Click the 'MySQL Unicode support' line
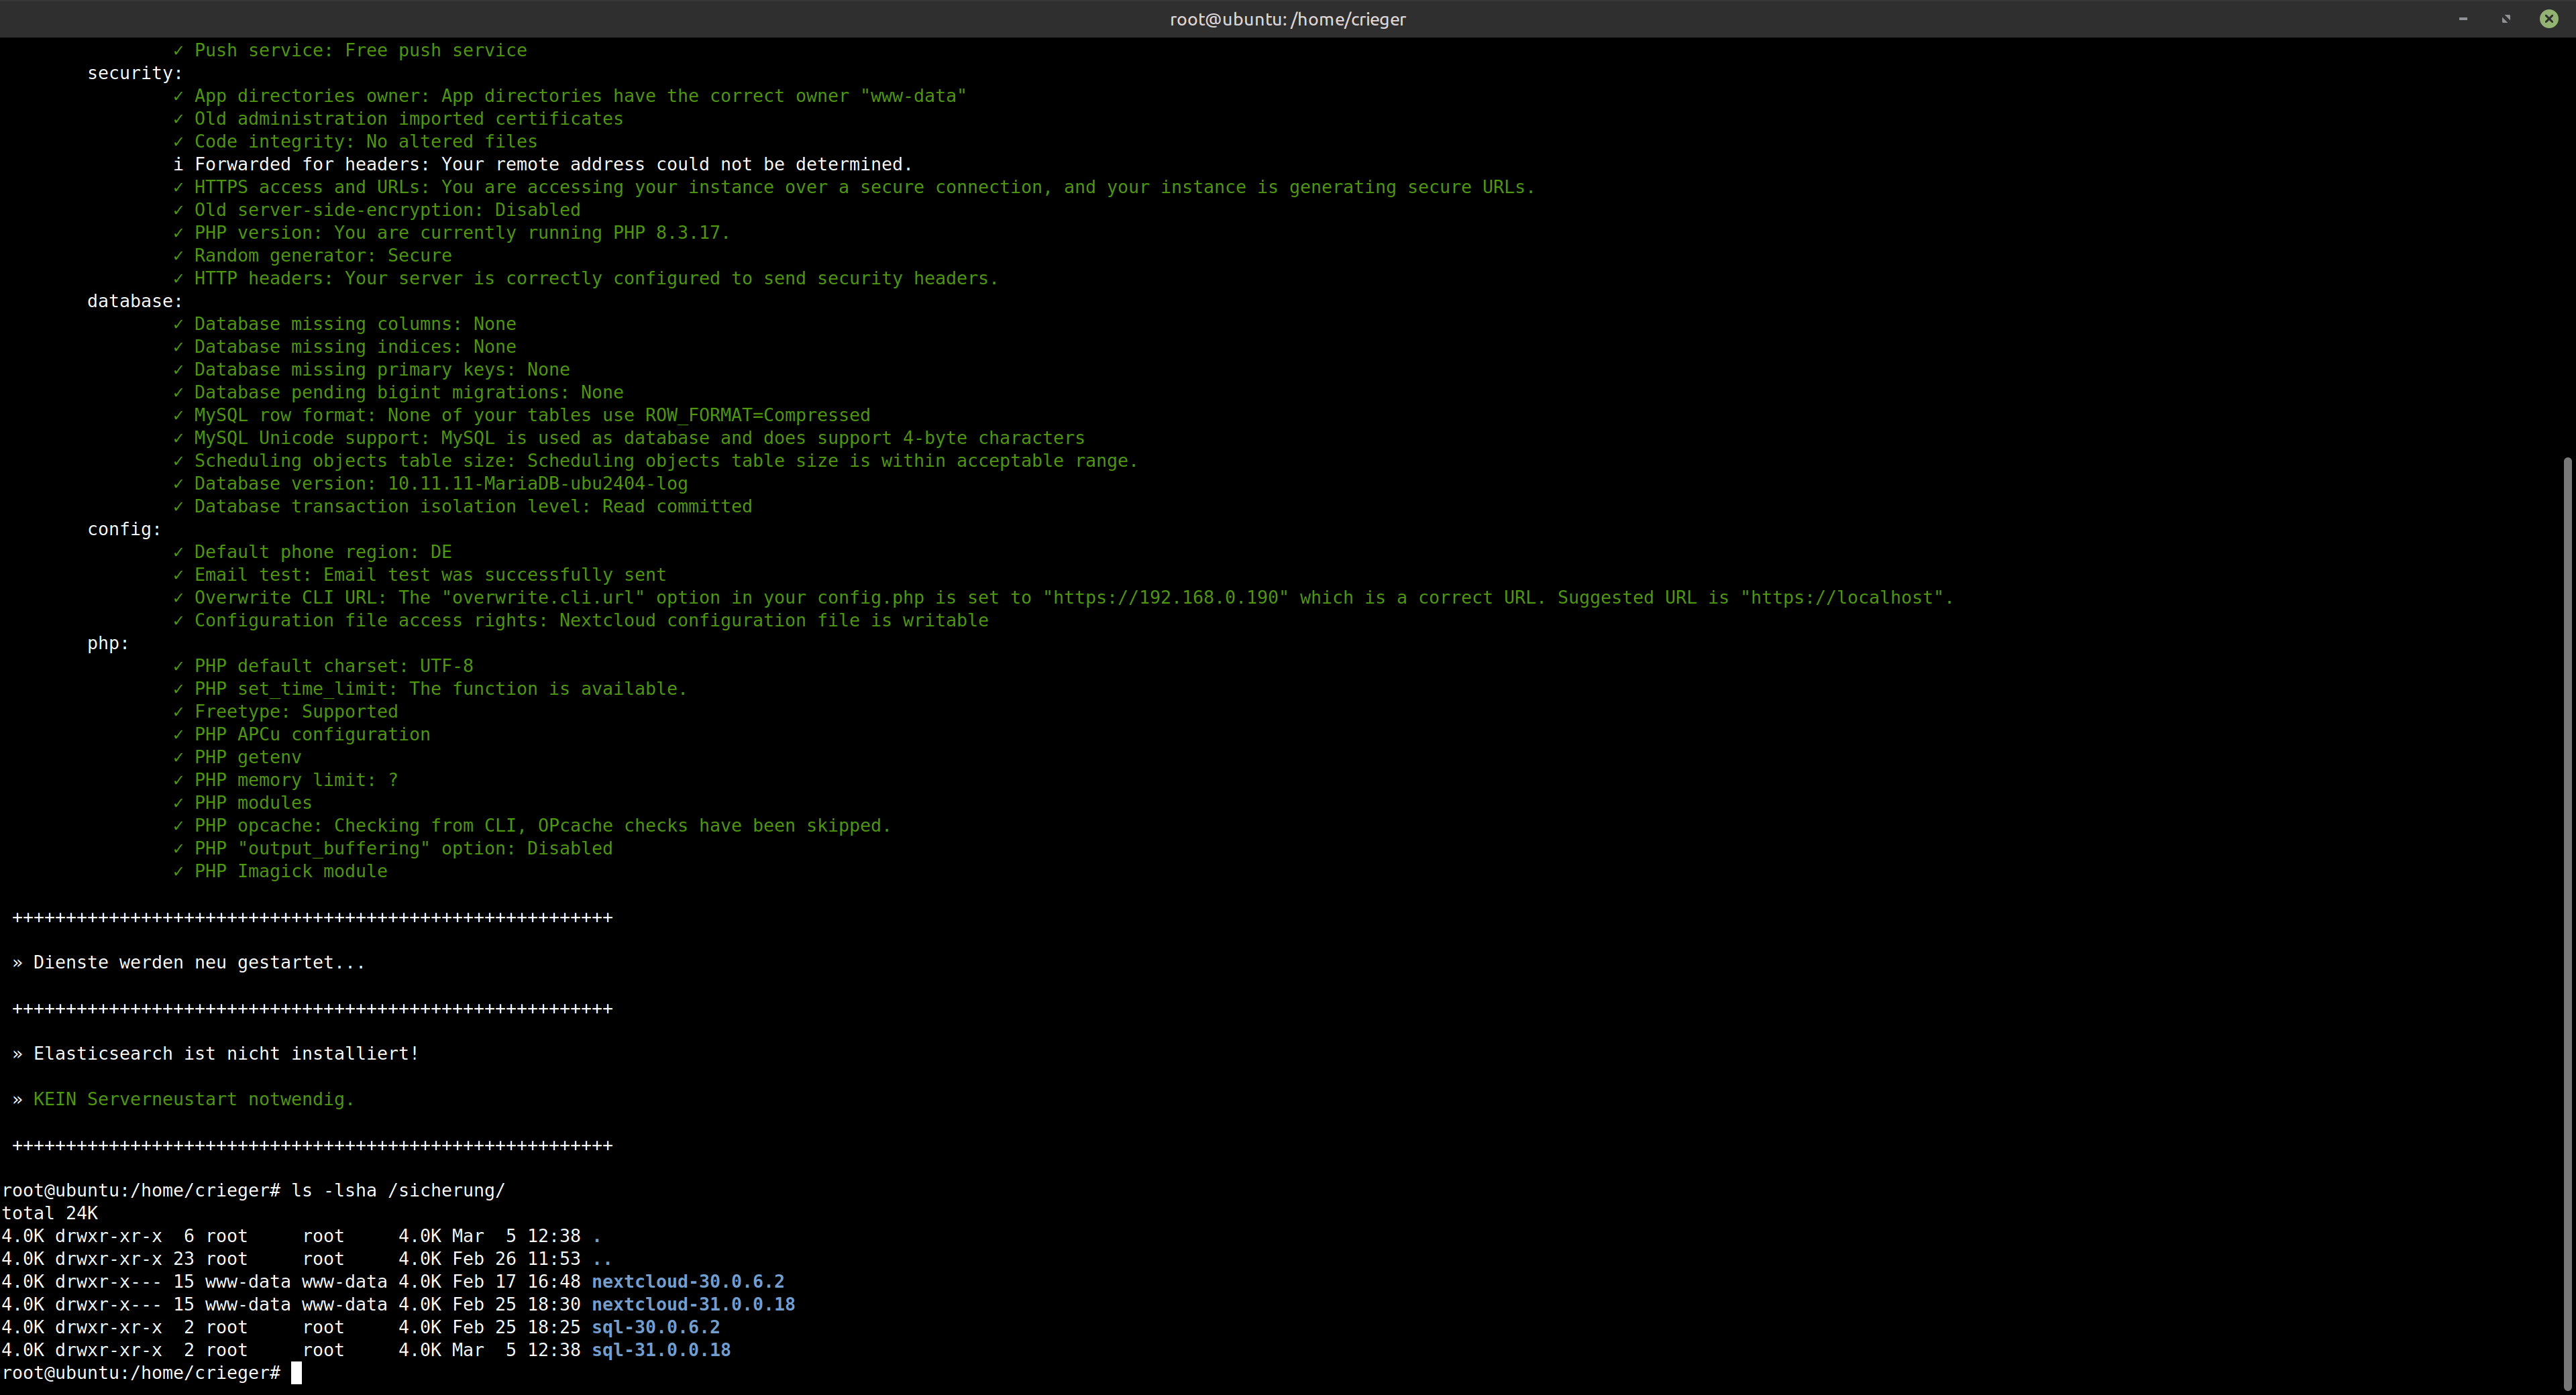 [629, 439]
